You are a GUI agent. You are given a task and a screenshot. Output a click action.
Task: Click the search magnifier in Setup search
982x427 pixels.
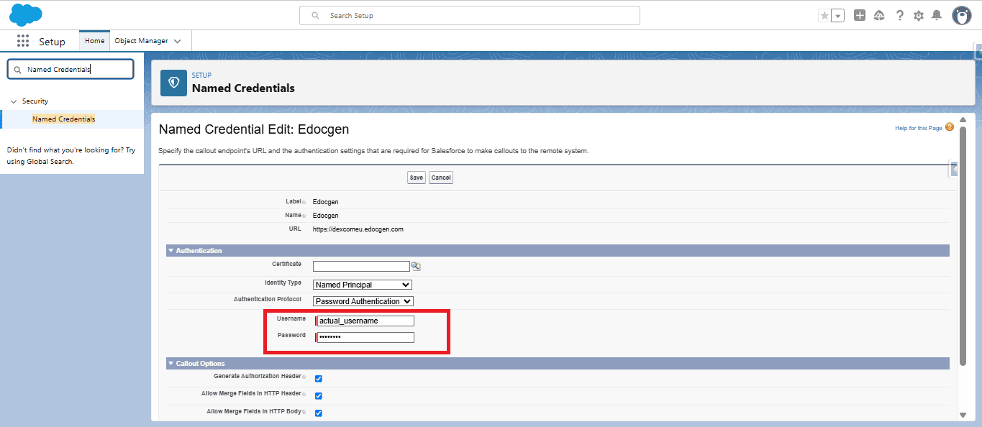315,15
